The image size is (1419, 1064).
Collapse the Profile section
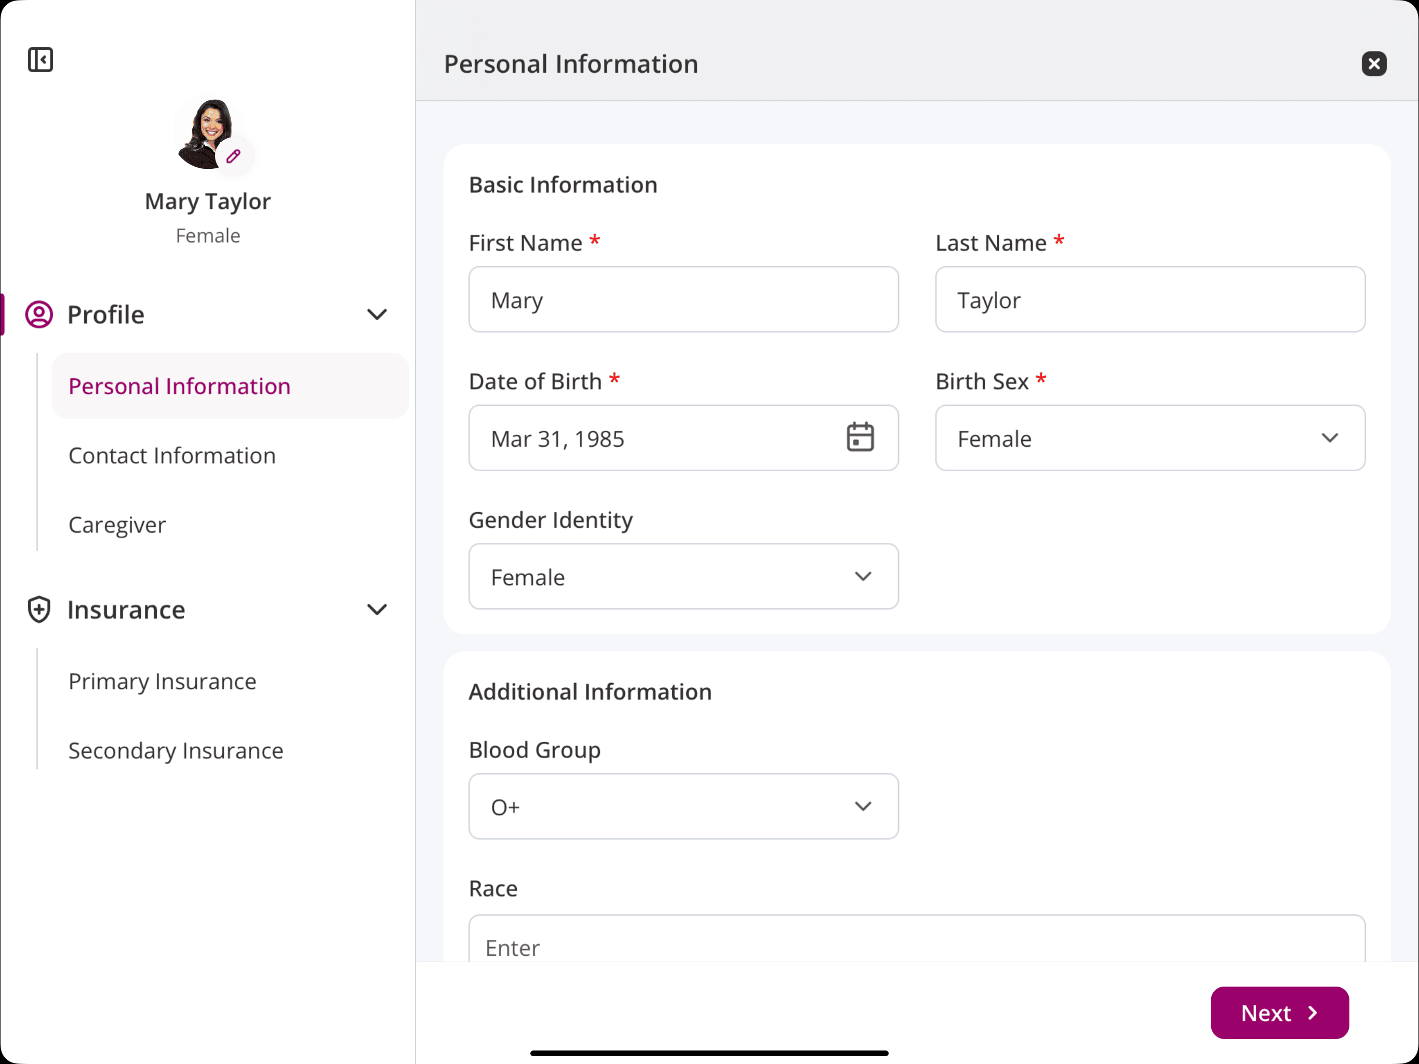click(377, 314)
